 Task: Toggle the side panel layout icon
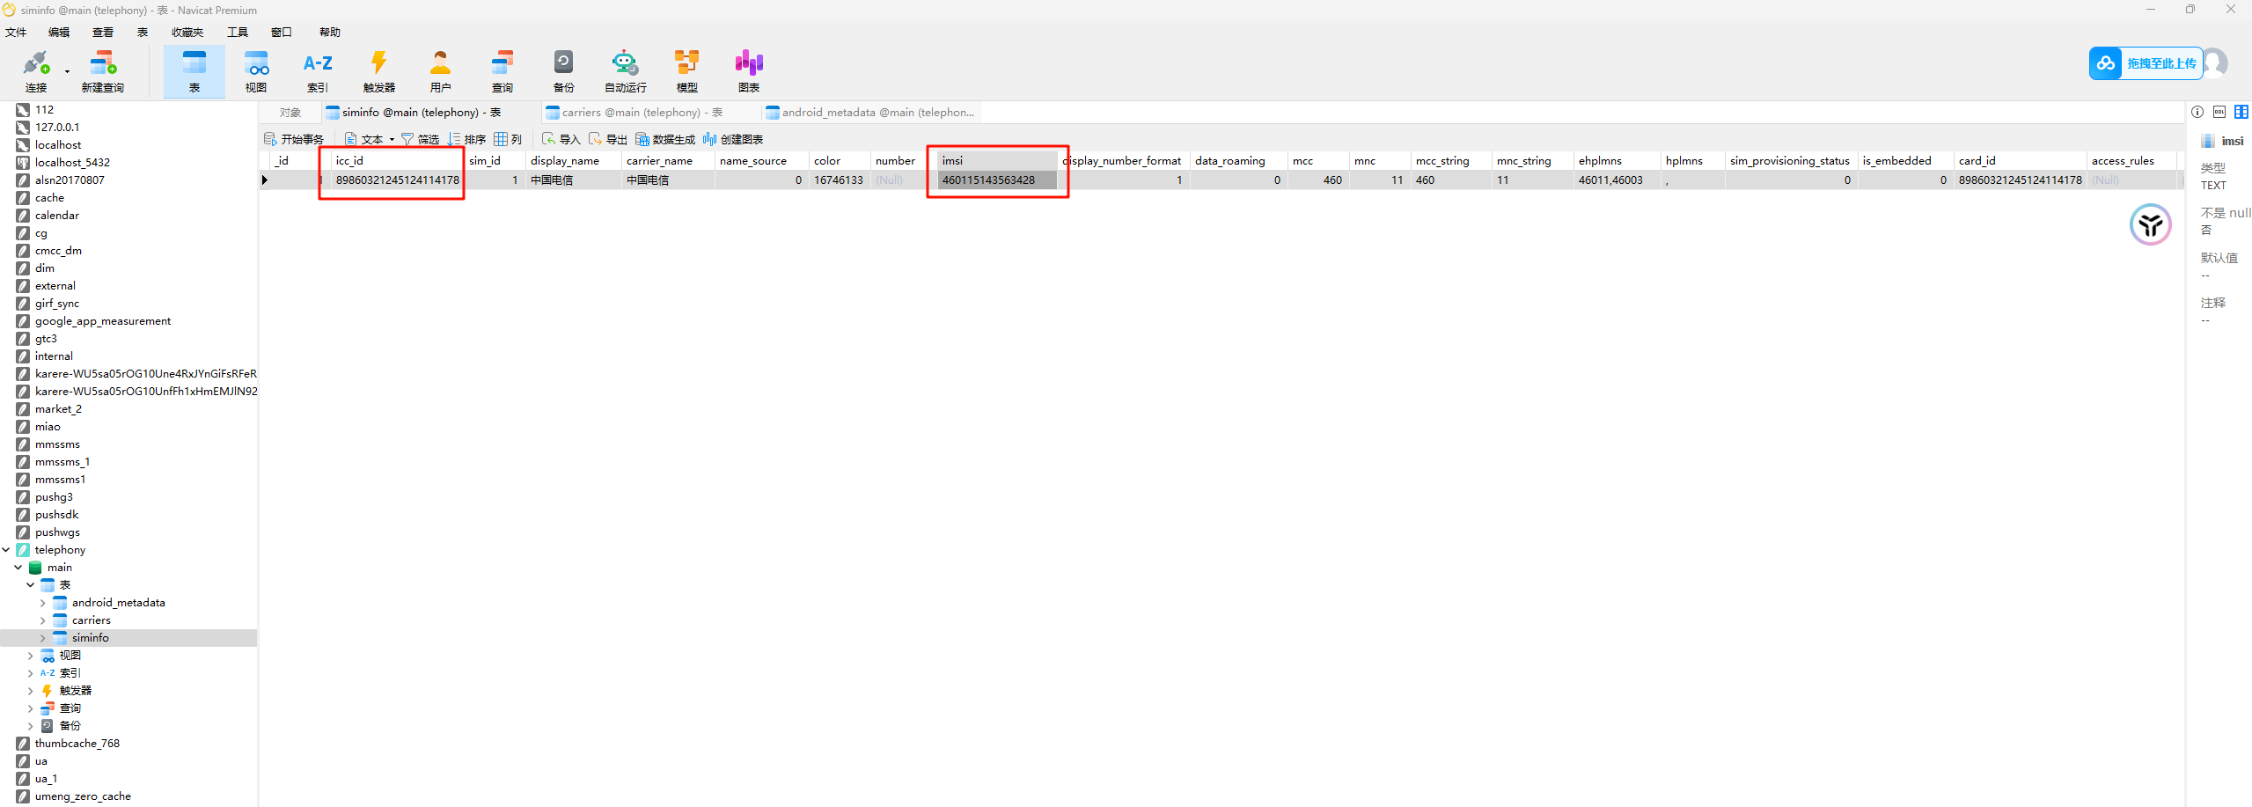pyautogui.click(x=2241, y=112)
